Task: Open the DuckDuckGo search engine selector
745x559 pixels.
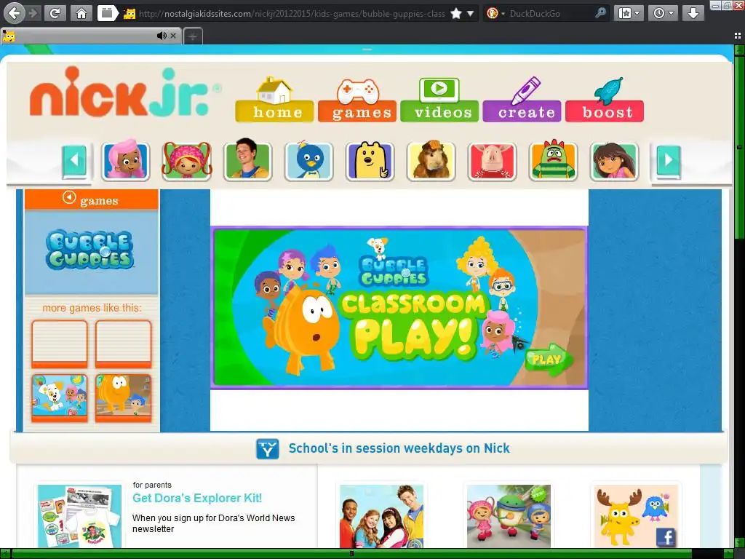Action: (x=495, y=14)
